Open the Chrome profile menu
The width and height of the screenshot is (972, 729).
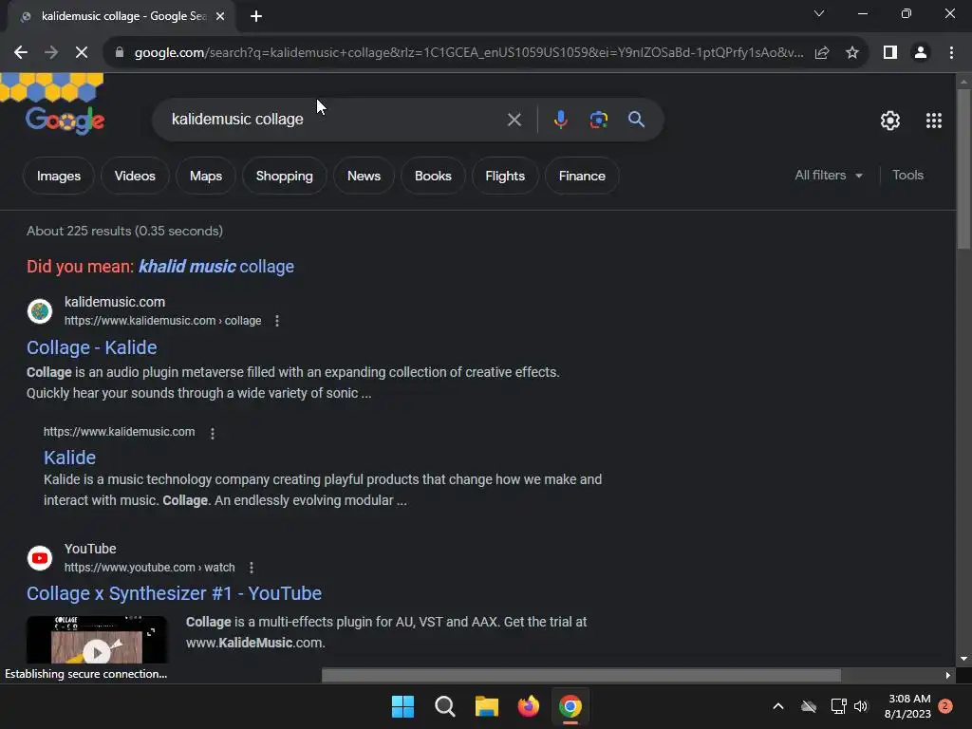tap(921, 53)
